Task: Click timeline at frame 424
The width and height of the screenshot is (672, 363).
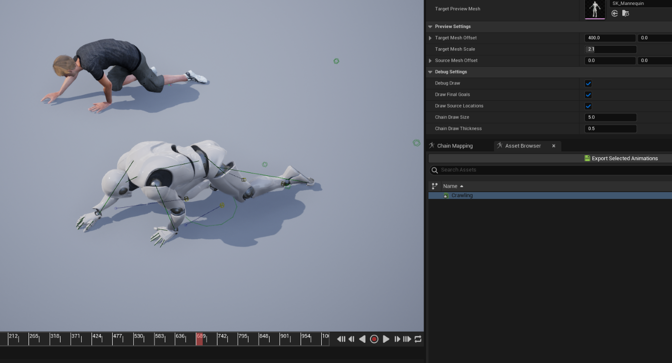Action: pos(97,336)
